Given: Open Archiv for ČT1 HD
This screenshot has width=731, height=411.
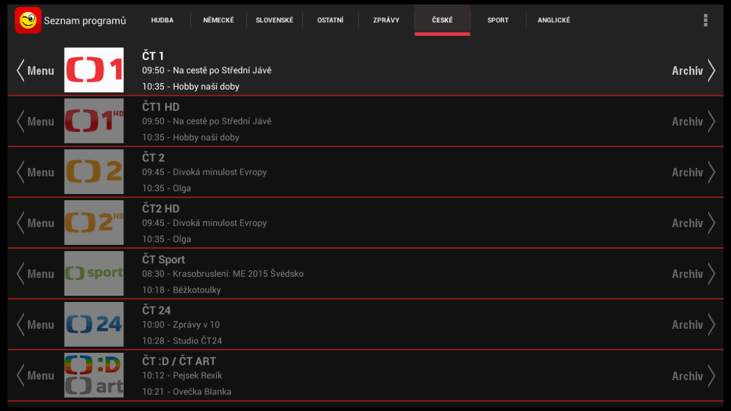Looking at the screenshot, I should pyautogui.click(x=693, y=122).
